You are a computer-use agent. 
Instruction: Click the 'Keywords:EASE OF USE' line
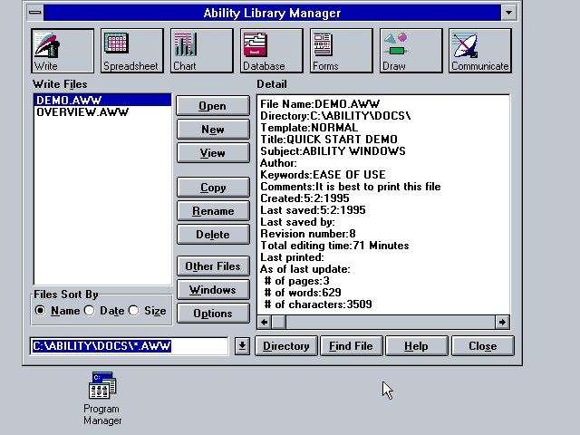323,175
